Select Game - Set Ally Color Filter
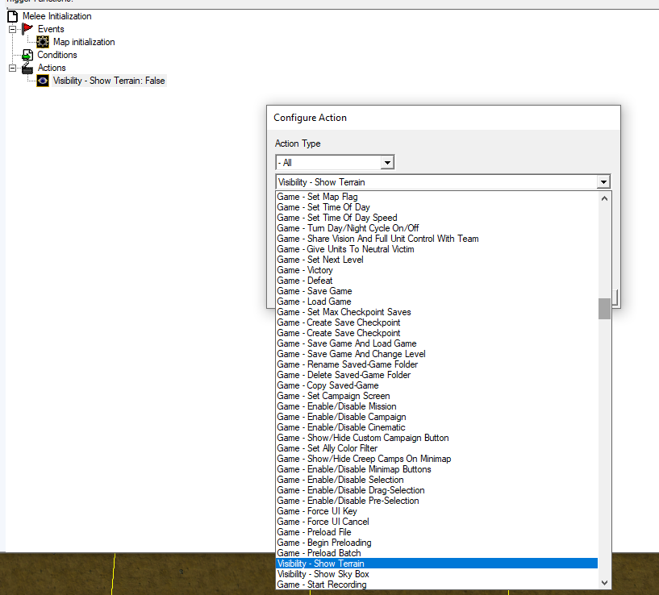This screenshot has width=659, height=595. (436, 449)
